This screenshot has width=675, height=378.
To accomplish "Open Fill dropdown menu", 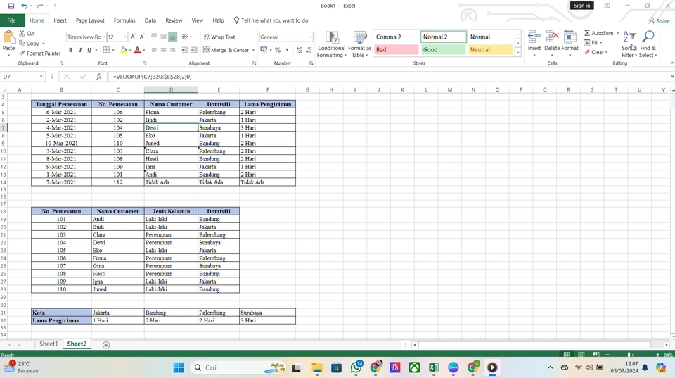I will [593, 43].
